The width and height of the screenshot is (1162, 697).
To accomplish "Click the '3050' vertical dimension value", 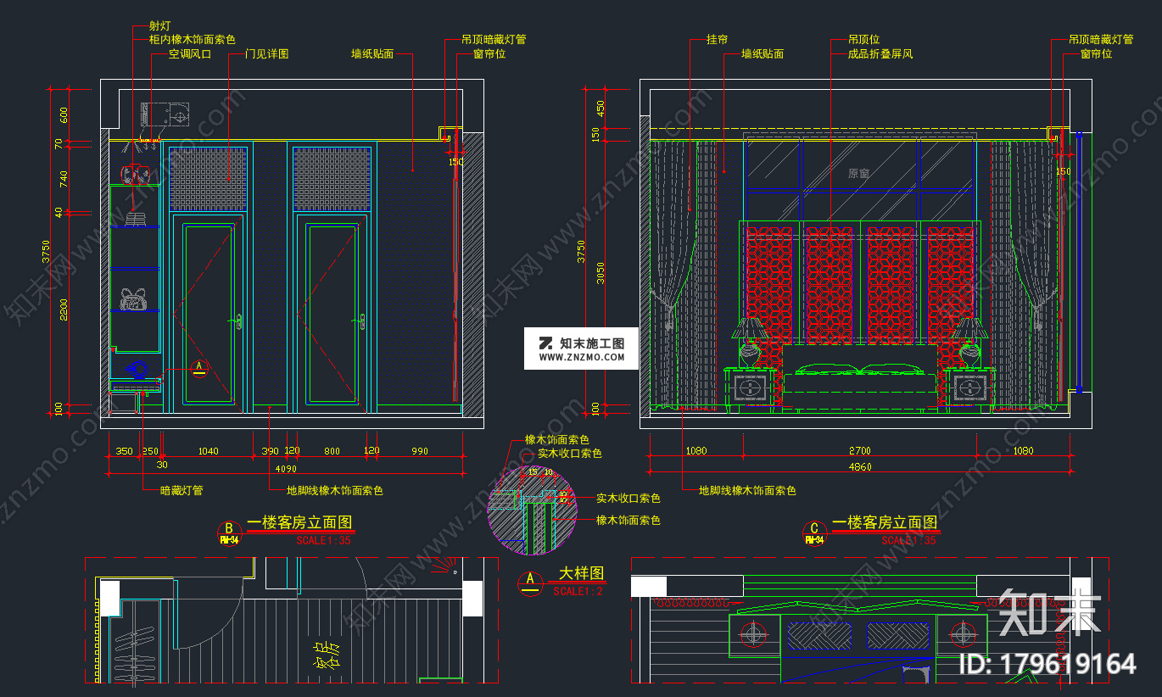I will [x=601, y=273].
